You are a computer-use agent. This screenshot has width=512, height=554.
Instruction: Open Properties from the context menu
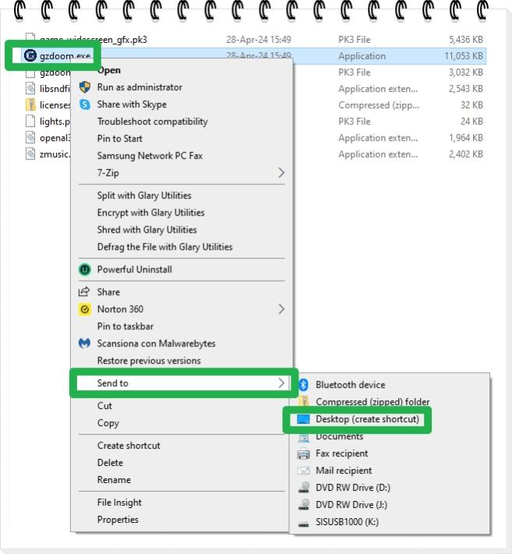pyautogui.click(x=118, y=520)
